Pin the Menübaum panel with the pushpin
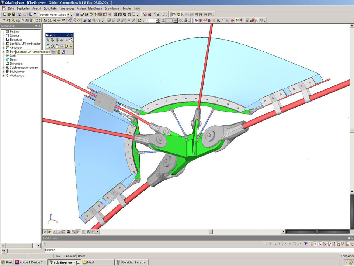354x266 pixels. click(x=35, y=26)
